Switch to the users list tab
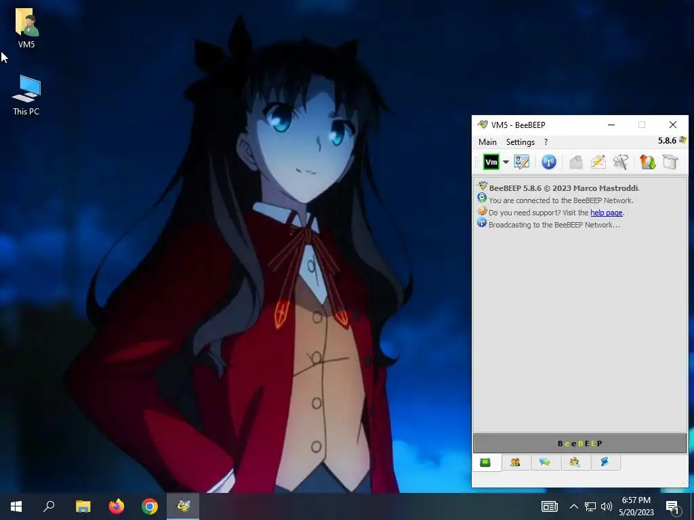 coord(515,462)
